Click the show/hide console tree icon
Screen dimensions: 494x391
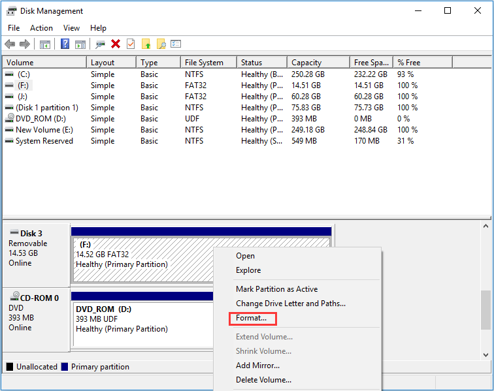45,44
